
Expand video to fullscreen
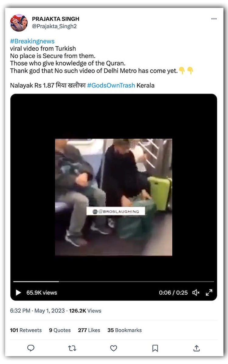pyautogui.click(x=209, y=292)
